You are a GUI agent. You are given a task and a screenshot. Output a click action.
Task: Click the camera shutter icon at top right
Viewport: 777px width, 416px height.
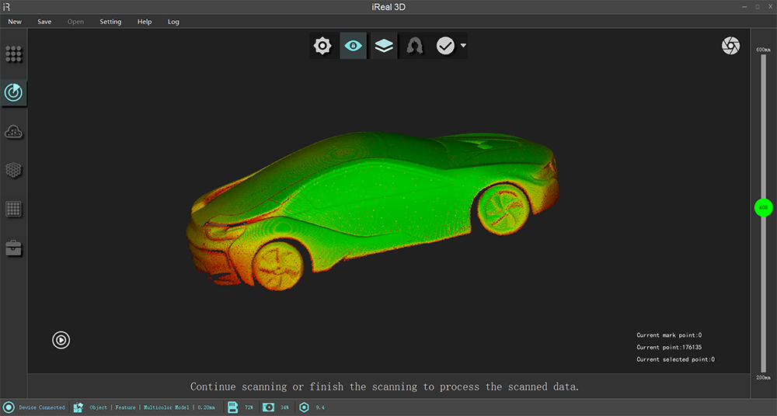point(730,47)
